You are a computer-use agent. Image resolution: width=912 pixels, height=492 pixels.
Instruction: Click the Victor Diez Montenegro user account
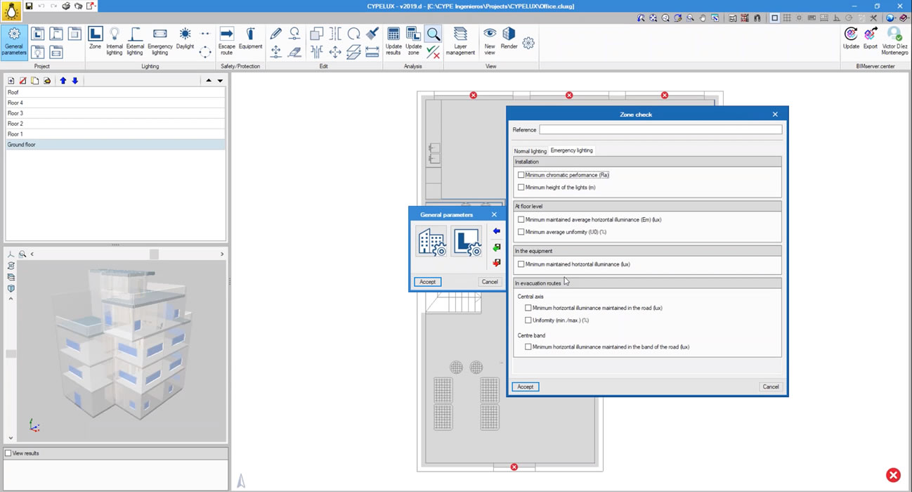(x=895, y=41)
